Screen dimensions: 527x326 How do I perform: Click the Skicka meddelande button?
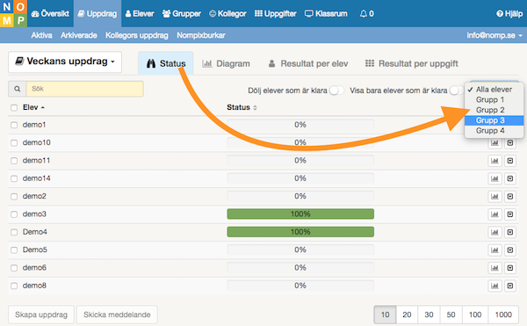(117, 315)
